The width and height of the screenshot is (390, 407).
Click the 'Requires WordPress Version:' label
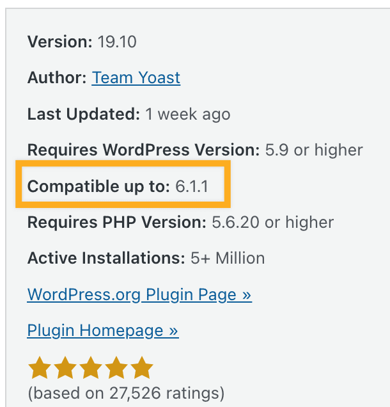coord(143,150)
